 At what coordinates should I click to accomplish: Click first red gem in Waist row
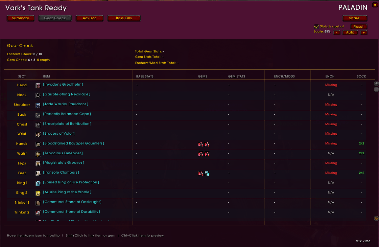(x=200, y=154)
